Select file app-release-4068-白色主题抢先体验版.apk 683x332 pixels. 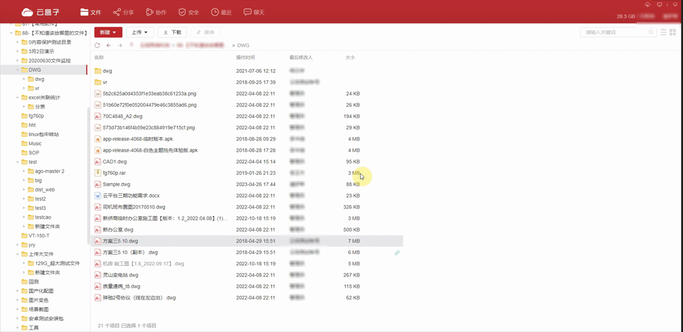[150, 150]
